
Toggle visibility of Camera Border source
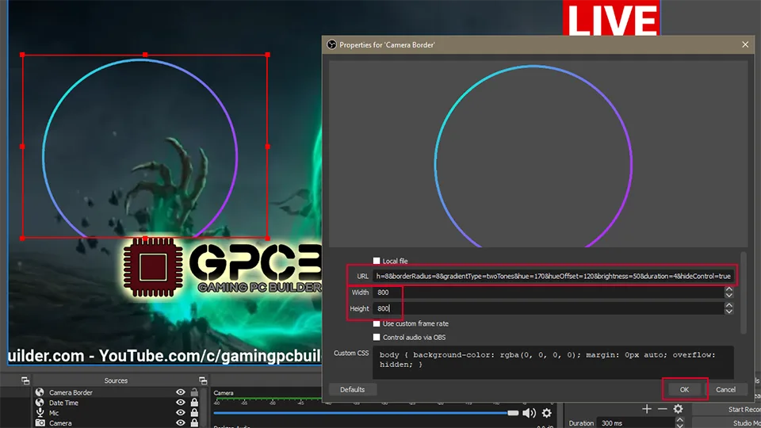(181, 392)
